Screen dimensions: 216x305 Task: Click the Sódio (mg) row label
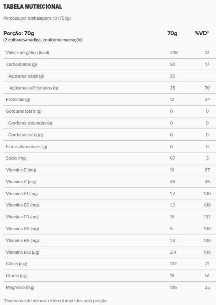16,158
